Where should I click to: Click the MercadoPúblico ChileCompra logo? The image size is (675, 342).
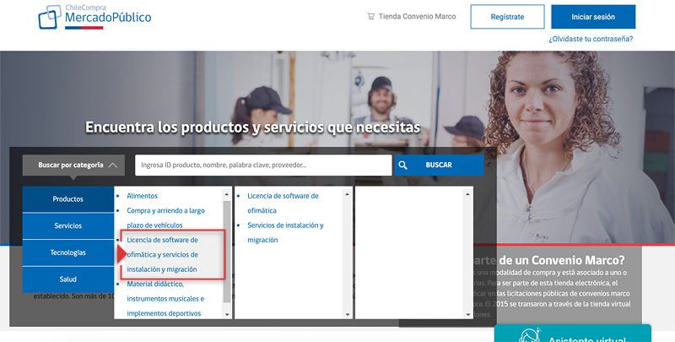pyautogui.click(x=94, y=17)
